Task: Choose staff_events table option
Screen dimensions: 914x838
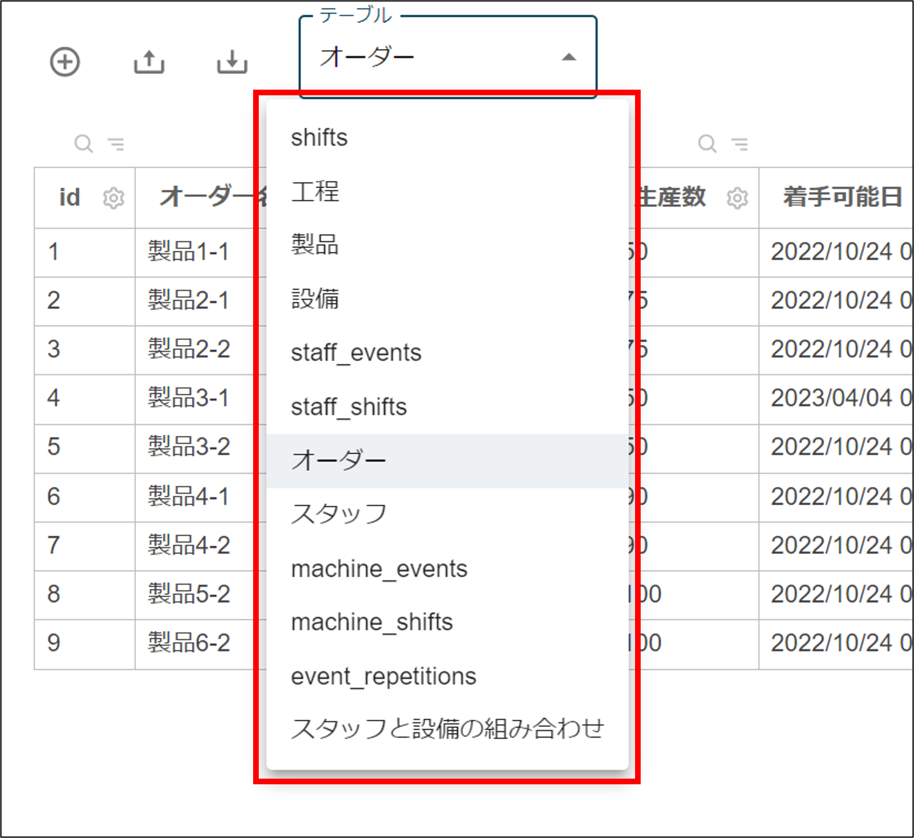Action: pyautogui.click(x=447, y=353)
